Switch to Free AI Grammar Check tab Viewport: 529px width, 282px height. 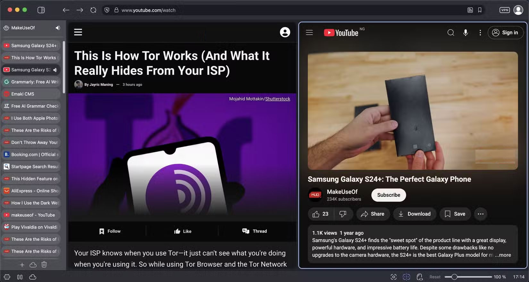tap(31, 106)
